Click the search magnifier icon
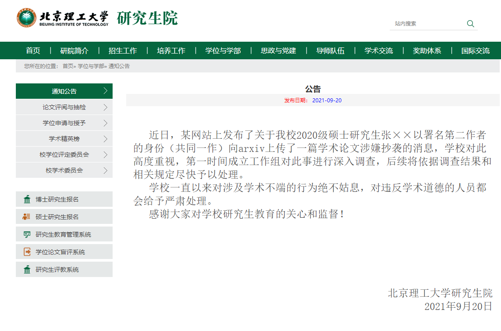 470,24
